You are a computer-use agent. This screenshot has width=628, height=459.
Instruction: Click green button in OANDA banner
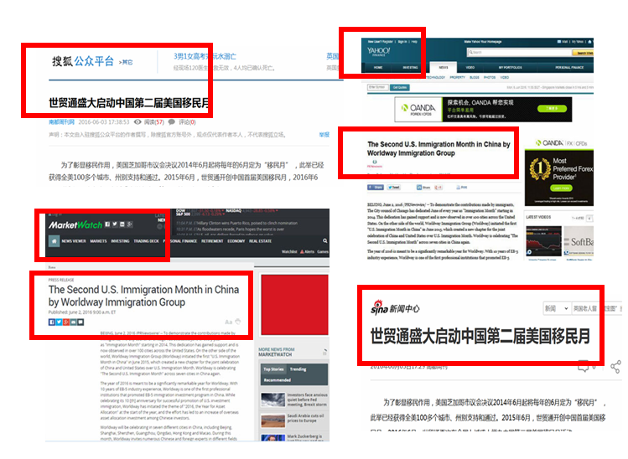coord(553,108)
